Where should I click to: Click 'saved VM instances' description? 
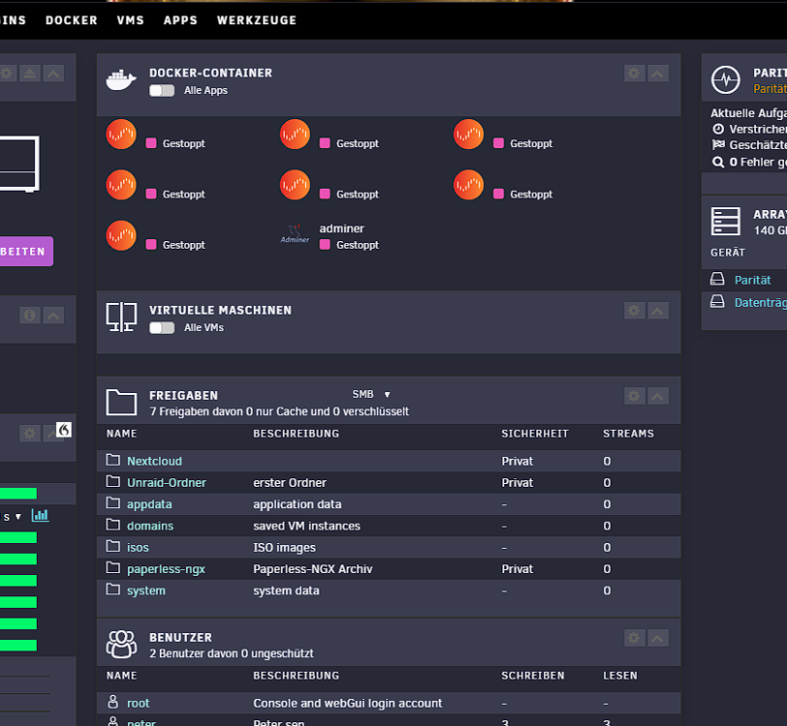coord(307,526)
